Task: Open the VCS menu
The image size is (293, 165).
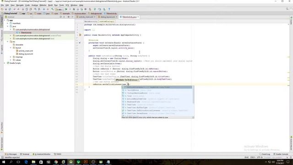Action: pyautogui.click(x=67, y=5)
